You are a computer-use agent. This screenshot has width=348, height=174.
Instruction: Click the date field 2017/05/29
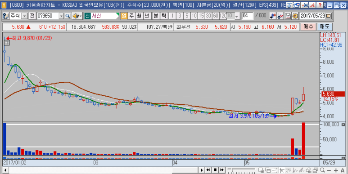(x=312, y=16)
